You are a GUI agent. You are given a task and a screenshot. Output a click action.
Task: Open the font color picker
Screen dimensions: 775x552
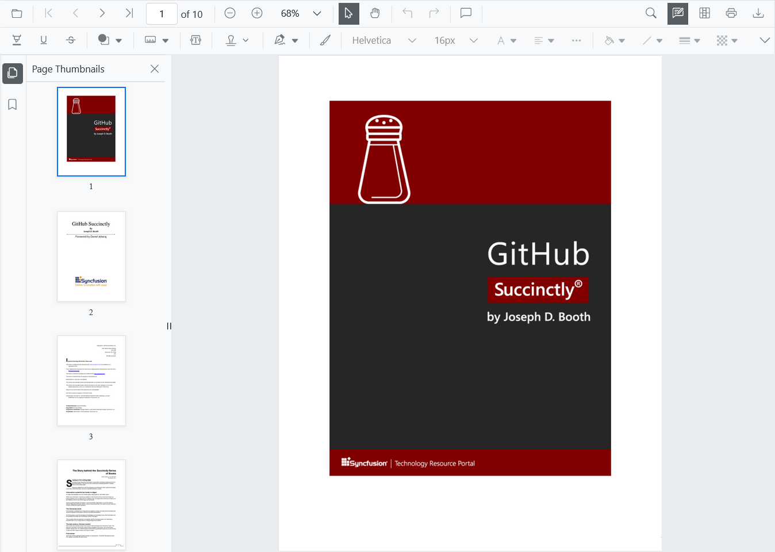[507, 40]
